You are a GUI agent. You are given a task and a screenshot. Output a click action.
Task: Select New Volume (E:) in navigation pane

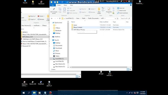point(60,64)
